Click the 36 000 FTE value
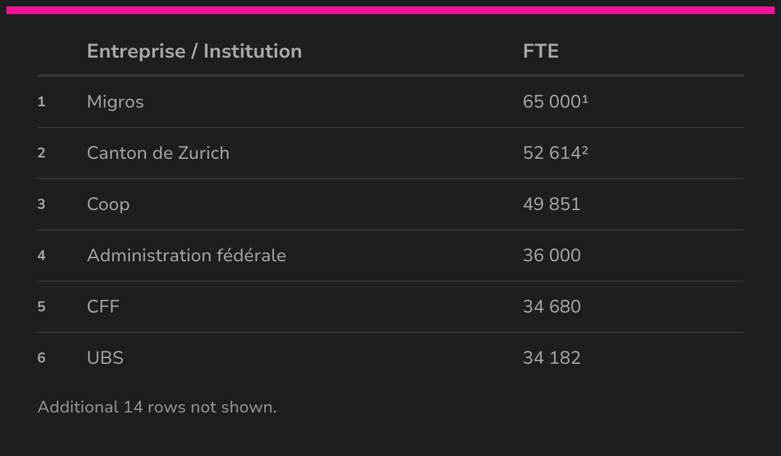The height and width of the screenshot is (456, 781). click(551, 256)
